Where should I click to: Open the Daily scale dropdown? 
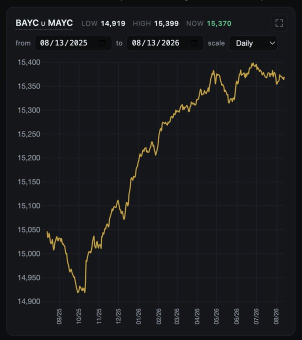[253, 43]
